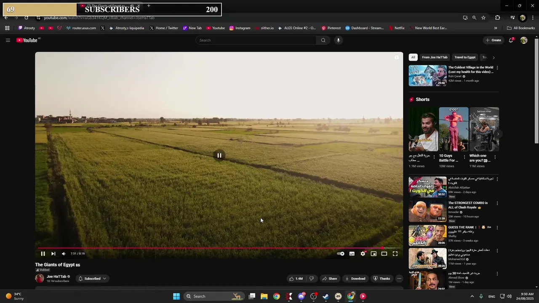
Task: Reload the browser page
Action: [27, 18]
